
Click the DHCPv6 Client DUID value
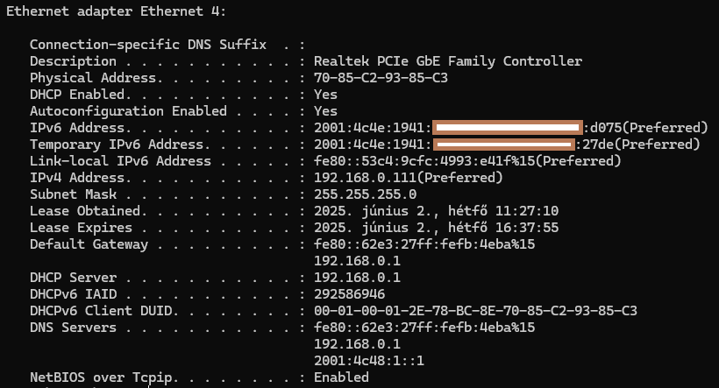(x=475, y=311)
